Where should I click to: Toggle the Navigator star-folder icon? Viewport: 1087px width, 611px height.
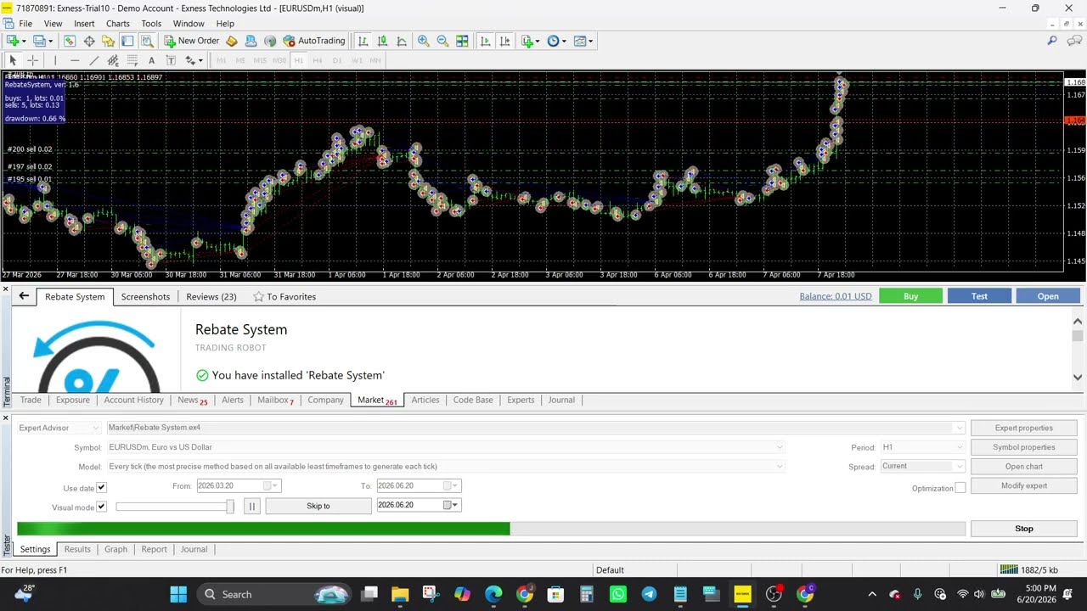pos(108,41)
